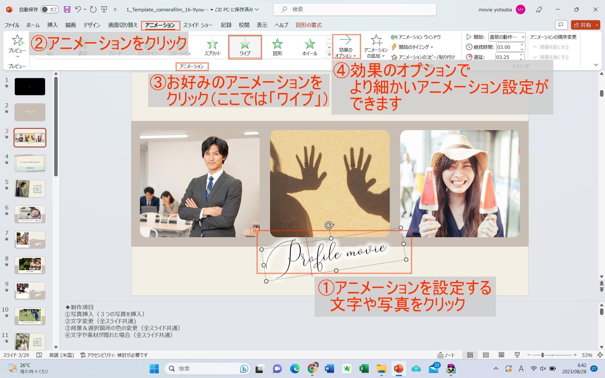Click 英語 (米国) language indicator
605x378 pixels.
pos(61,355)
